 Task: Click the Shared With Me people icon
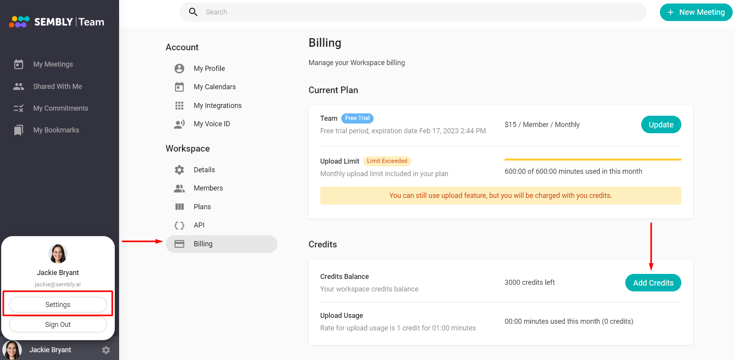pos(19,86)
